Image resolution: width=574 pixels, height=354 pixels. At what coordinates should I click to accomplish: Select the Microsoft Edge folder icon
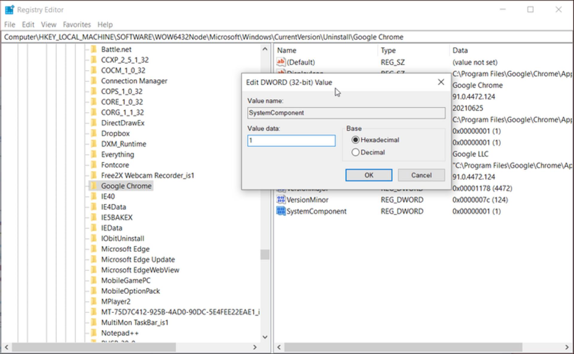tap(94, 249)
